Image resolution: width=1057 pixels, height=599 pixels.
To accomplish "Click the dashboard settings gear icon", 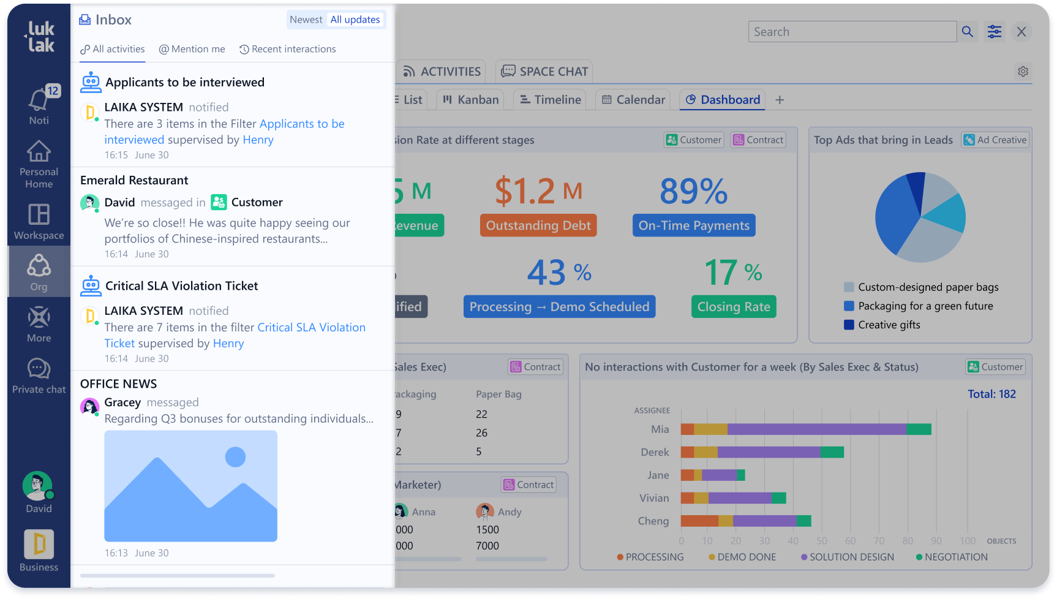I will pyautogui.click(x=1023, y=72).
